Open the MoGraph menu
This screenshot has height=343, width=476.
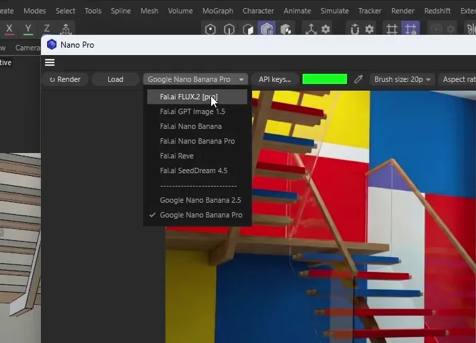pos(218,11)
